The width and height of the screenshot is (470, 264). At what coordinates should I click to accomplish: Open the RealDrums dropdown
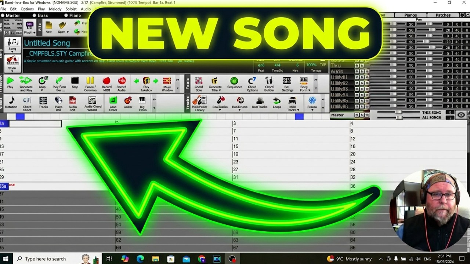click(x=240, y=110)
